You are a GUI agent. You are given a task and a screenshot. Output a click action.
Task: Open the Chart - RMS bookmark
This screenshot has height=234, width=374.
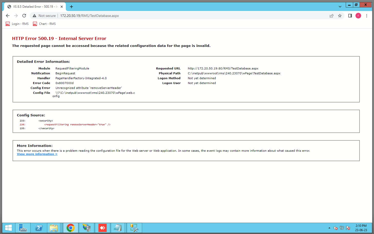click(x=44, y=24)
